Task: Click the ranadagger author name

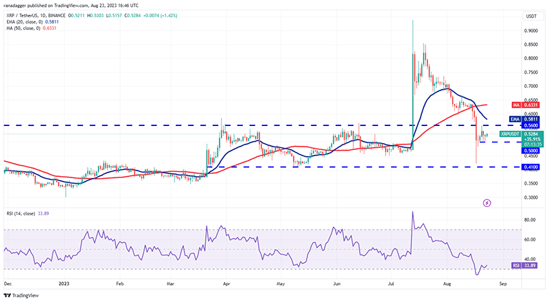Action: pos(15,5)
